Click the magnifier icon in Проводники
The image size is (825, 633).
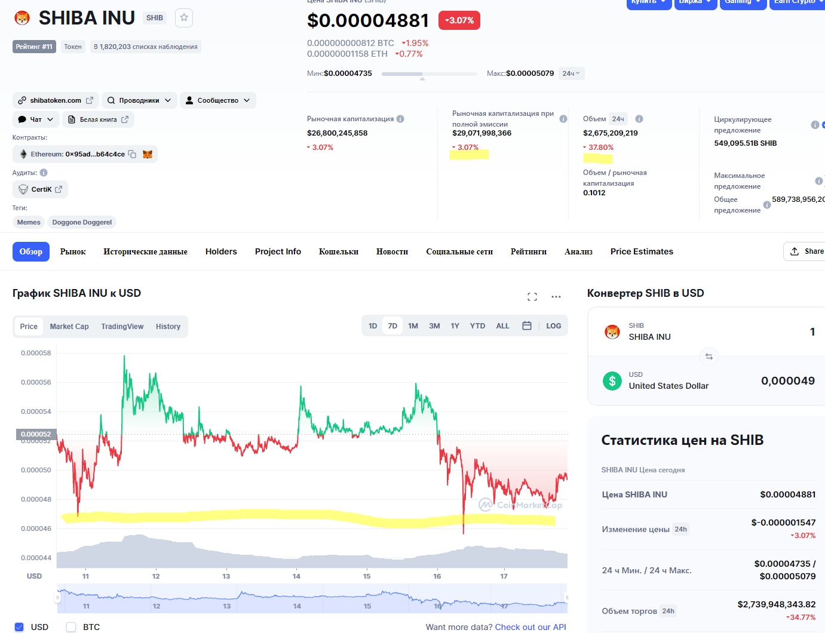click(111, 100)
